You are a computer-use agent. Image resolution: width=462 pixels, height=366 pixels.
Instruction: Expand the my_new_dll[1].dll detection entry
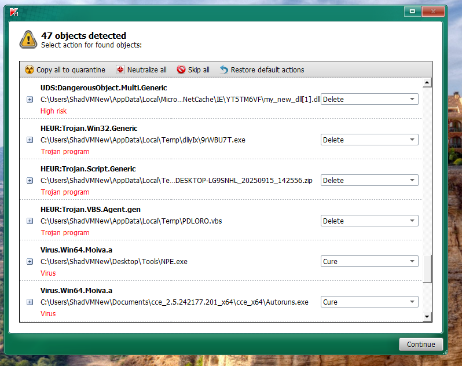click(x=30, y=100)
